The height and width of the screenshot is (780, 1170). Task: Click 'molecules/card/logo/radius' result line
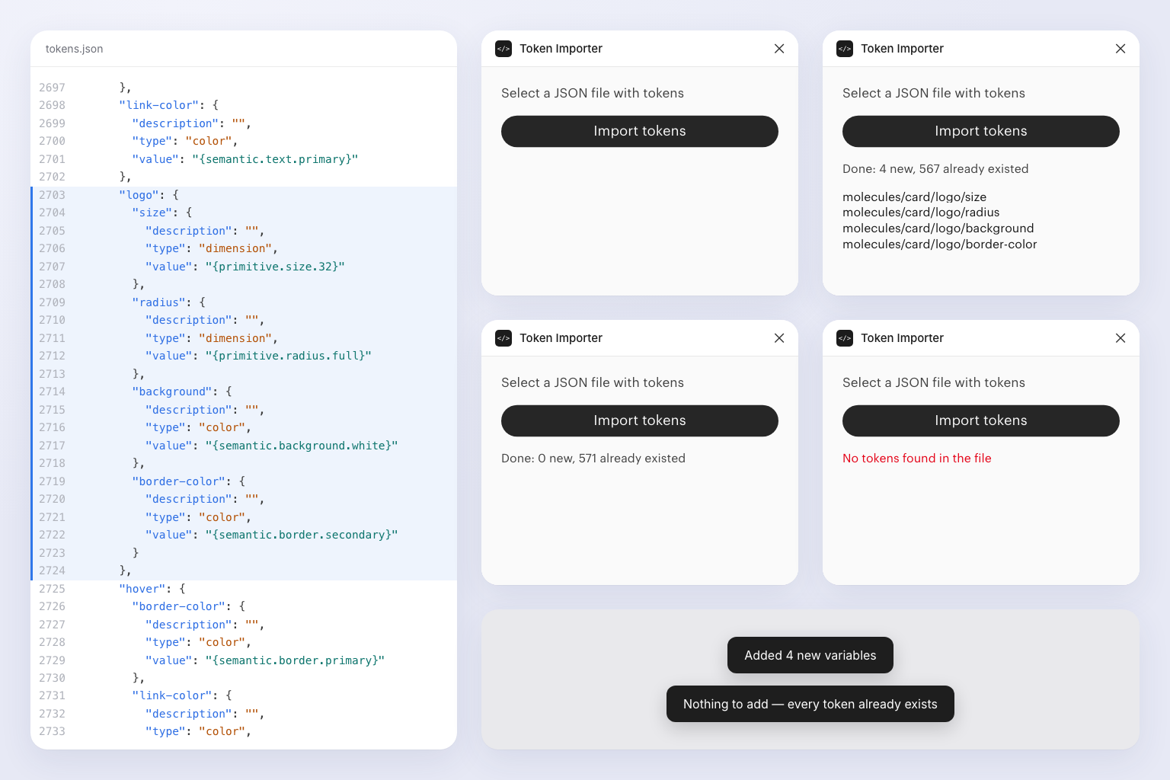click(x=921, y=213)
